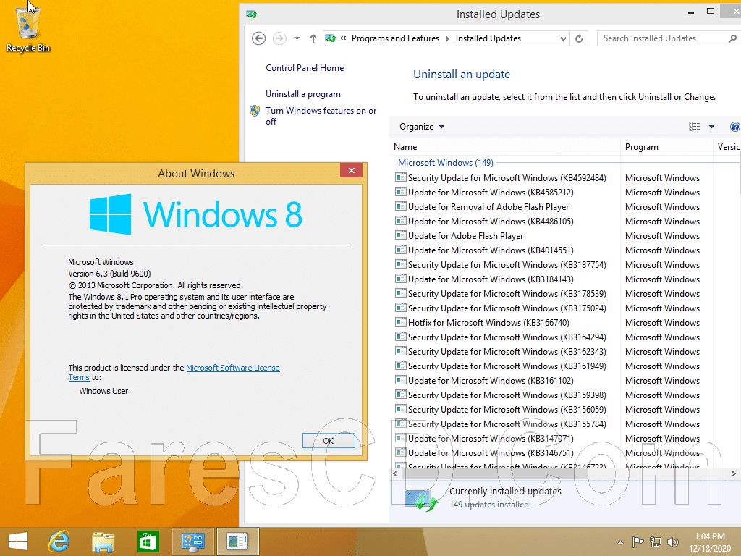This screenshot has height=556, width=741.
Task: Click the horizontal scrollbar left arrow
Action: (x=396, y=473)
